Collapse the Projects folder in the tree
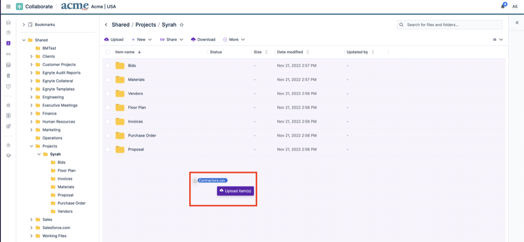Image resolution: width=524 pixels, height=242 pixels. 31,146
